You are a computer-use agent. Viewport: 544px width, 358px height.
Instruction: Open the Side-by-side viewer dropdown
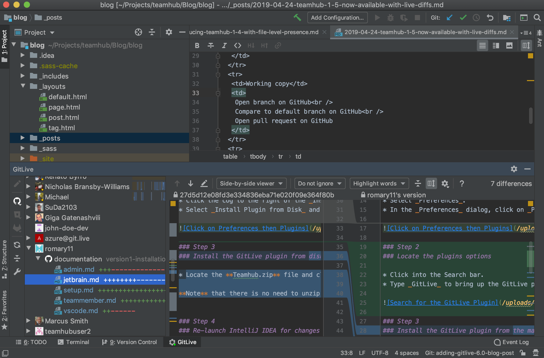pyautogui.click(x=251, y=183)
